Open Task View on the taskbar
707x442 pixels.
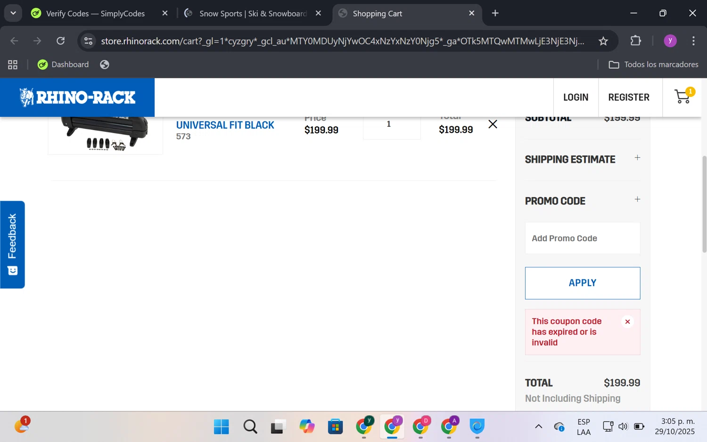278,427
